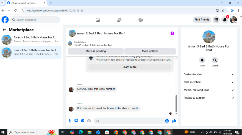Viewport: 242px width, 135px height.
Task: Mute this conversation with the bell icon
Action: coord(202,60)
